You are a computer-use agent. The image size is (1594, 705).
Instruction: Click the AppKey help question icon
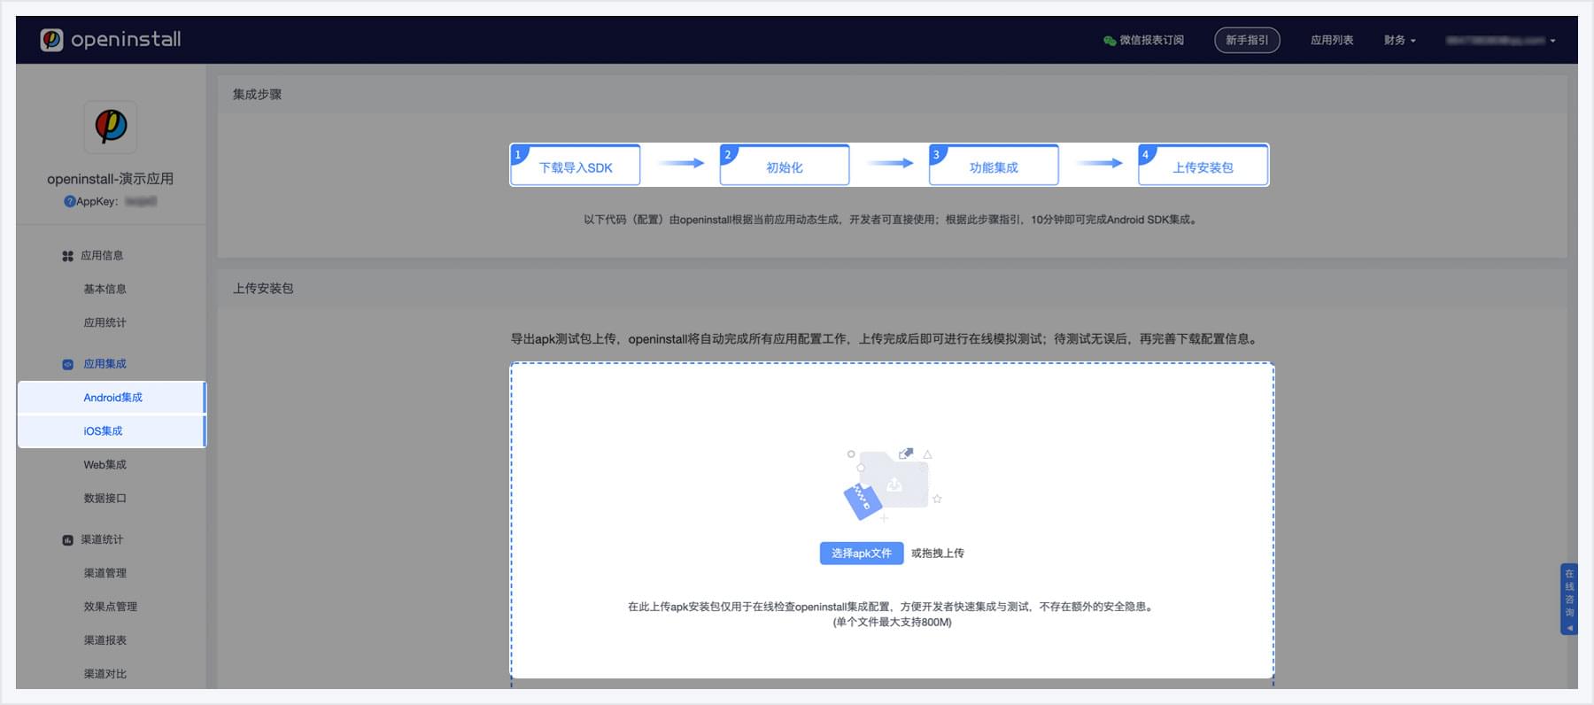[69, 201]
